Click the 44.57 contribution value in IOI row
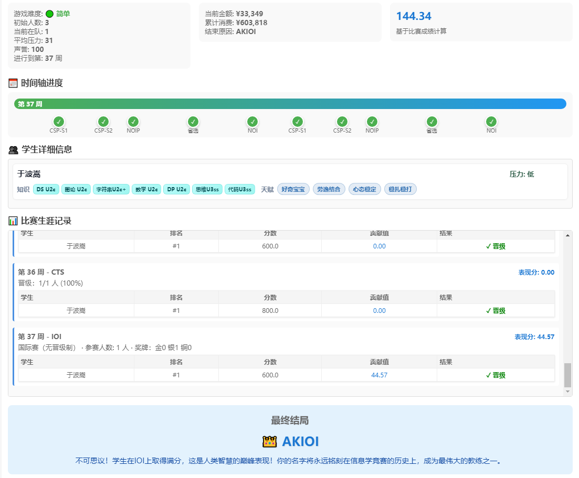579x478 pixels. 379,375
